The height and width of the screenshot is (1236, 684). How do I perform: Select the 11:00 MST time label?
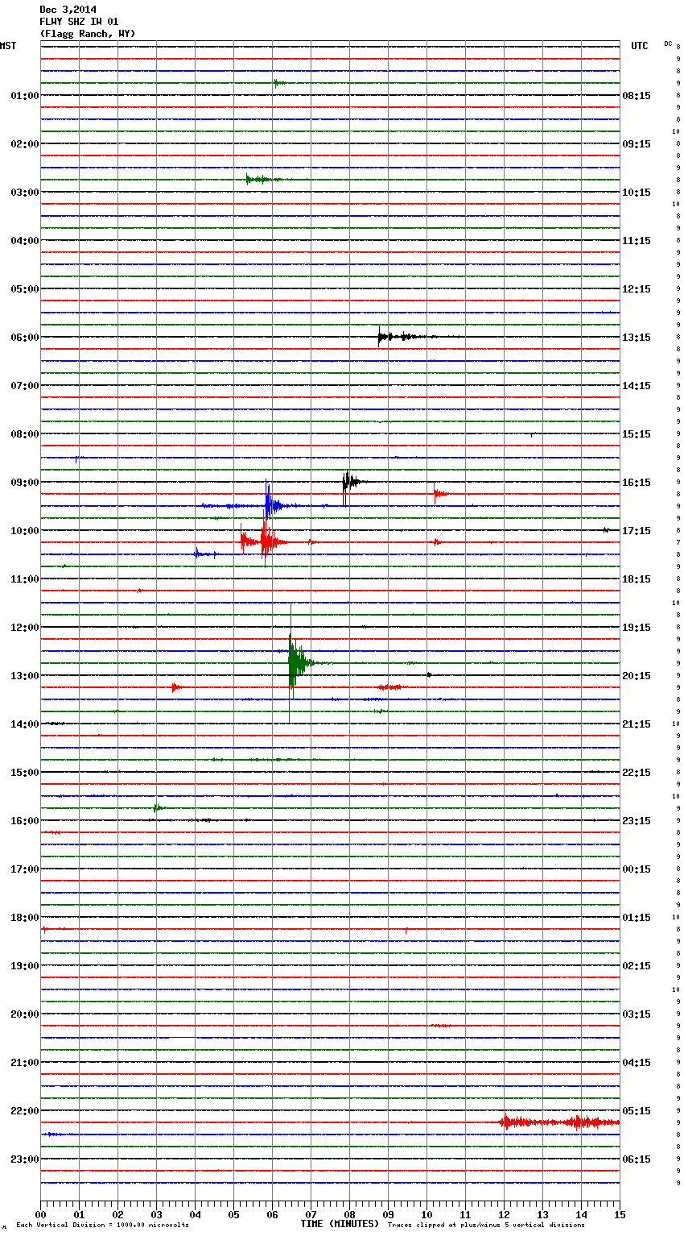coord(25,579)
